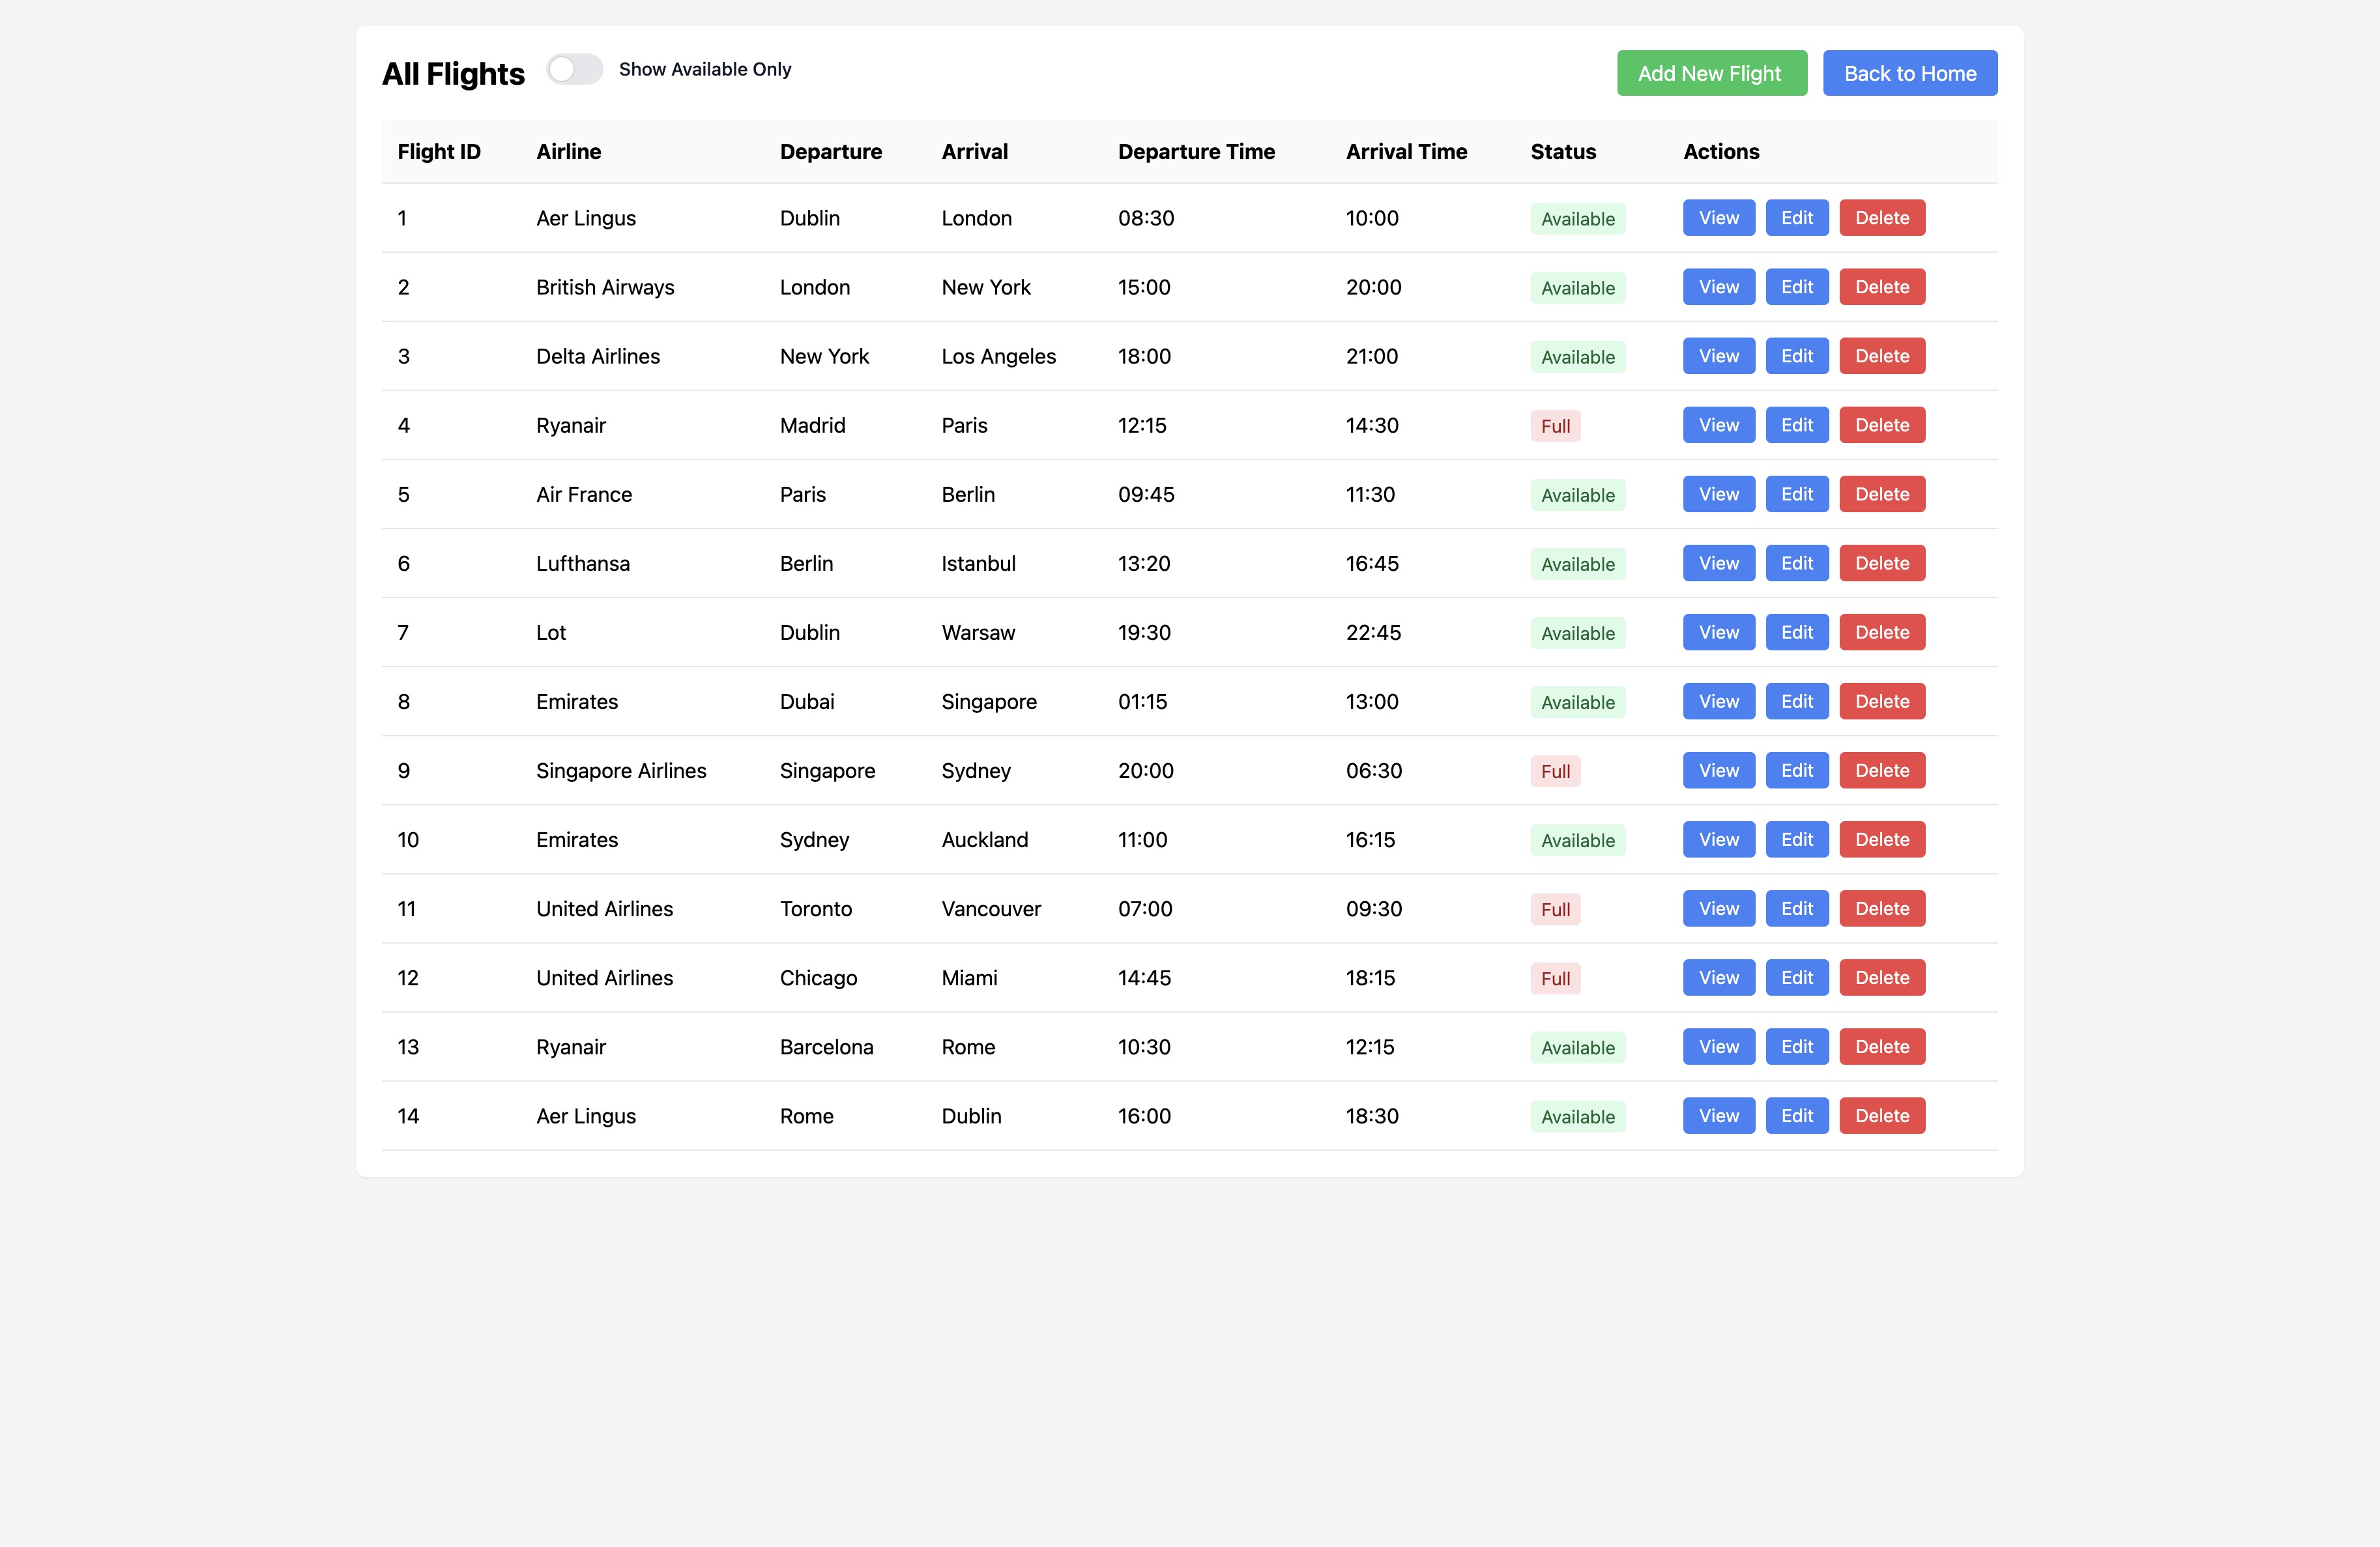Image resolution: width=2380 pixels, height=1547 pixels.
Task: View the Ryanair Madrid to Paris flight
Action: [x=1718, y=425]
